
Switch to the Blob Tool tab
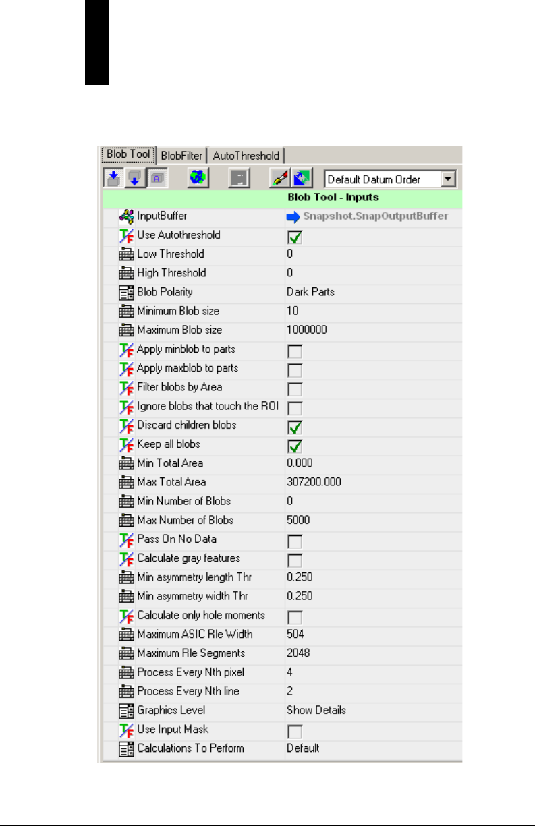pos(128,154)
